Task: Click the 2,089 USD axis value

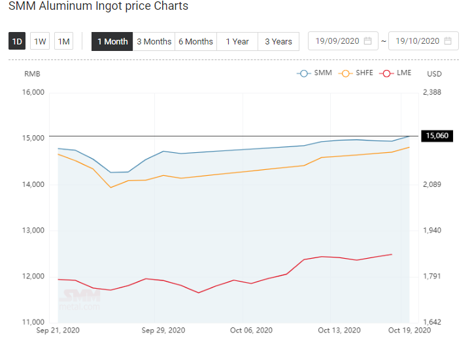Action: click(432, 184)
